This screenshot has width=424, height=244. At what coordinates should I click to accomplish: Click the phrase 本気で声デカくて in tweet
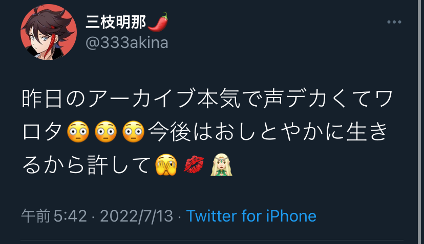click(285, 99)
